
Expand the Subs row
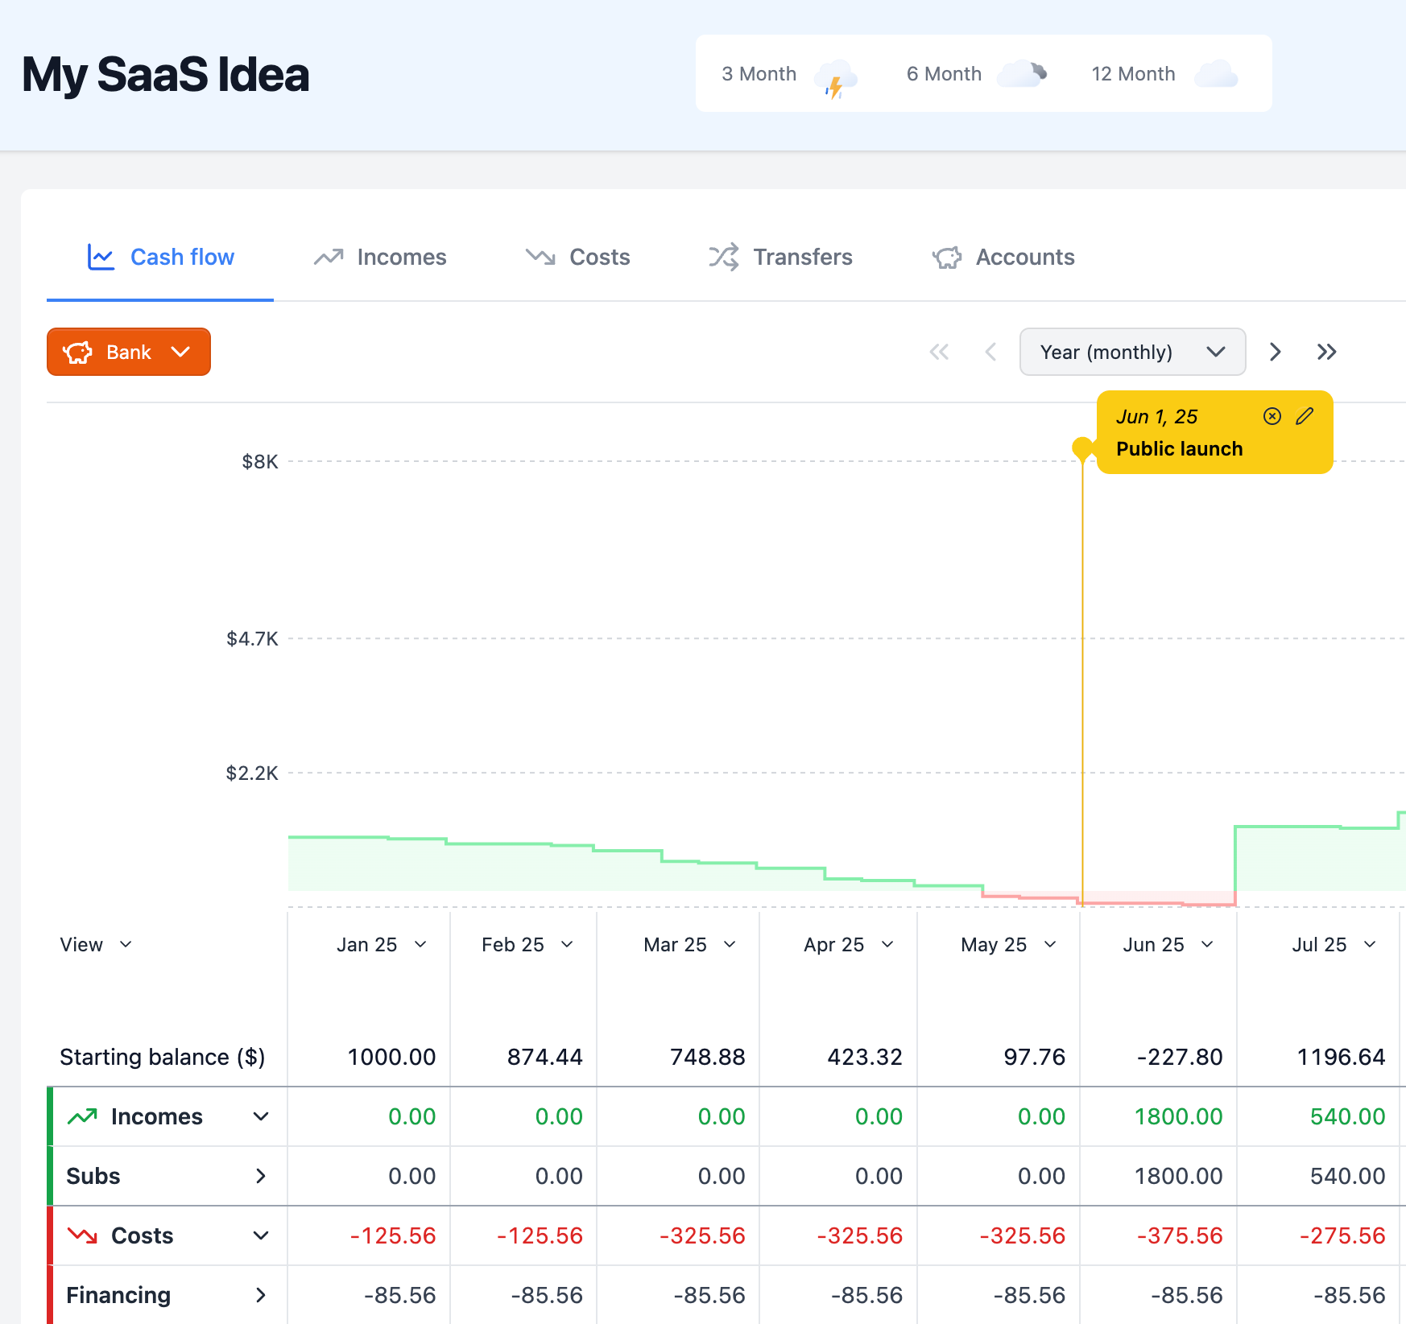tap(260, 1176)
